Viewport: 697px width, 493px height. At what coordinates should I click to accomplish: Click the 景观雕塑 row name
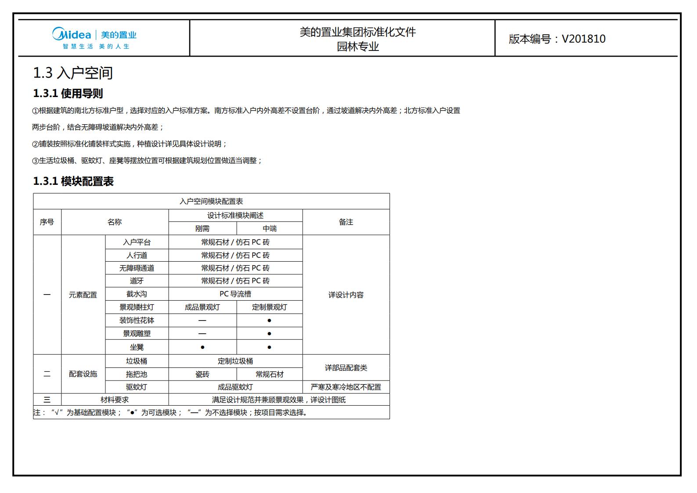[137, 334]
